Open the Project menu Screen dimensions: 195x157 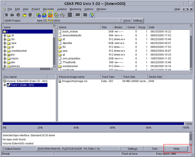(x=36, y=9)
